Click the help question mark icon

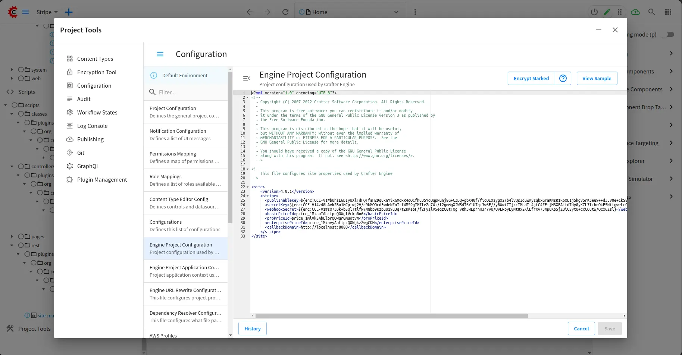click(x=563, y=78)
